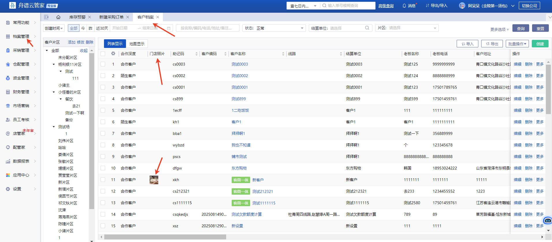Screen dimensions: 552x242
Task: Select all rows with header checkbox
Action: [x=103, y=54]
